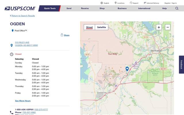
Task: Open the Quick Tools menu
Action: 50,8
